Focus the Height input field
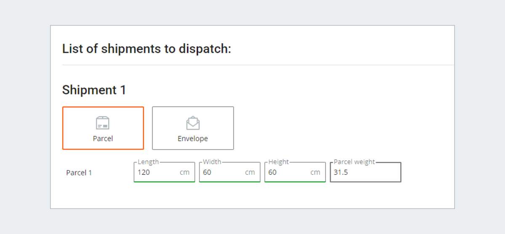 click(x=295, y=172)
